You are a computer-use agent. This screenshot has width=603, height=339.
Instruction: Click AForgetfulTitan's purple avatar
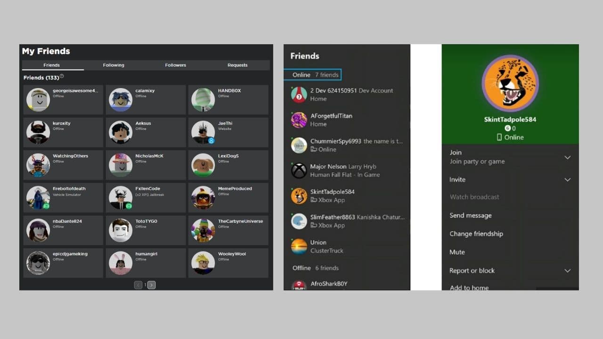299,120
